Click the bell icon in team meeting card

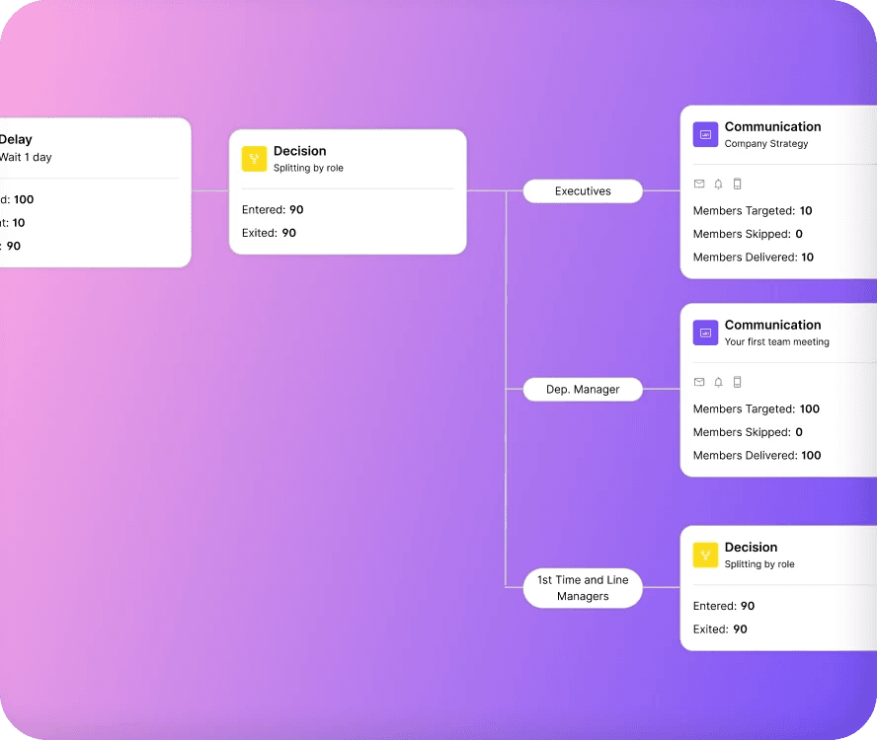point(718,382)
